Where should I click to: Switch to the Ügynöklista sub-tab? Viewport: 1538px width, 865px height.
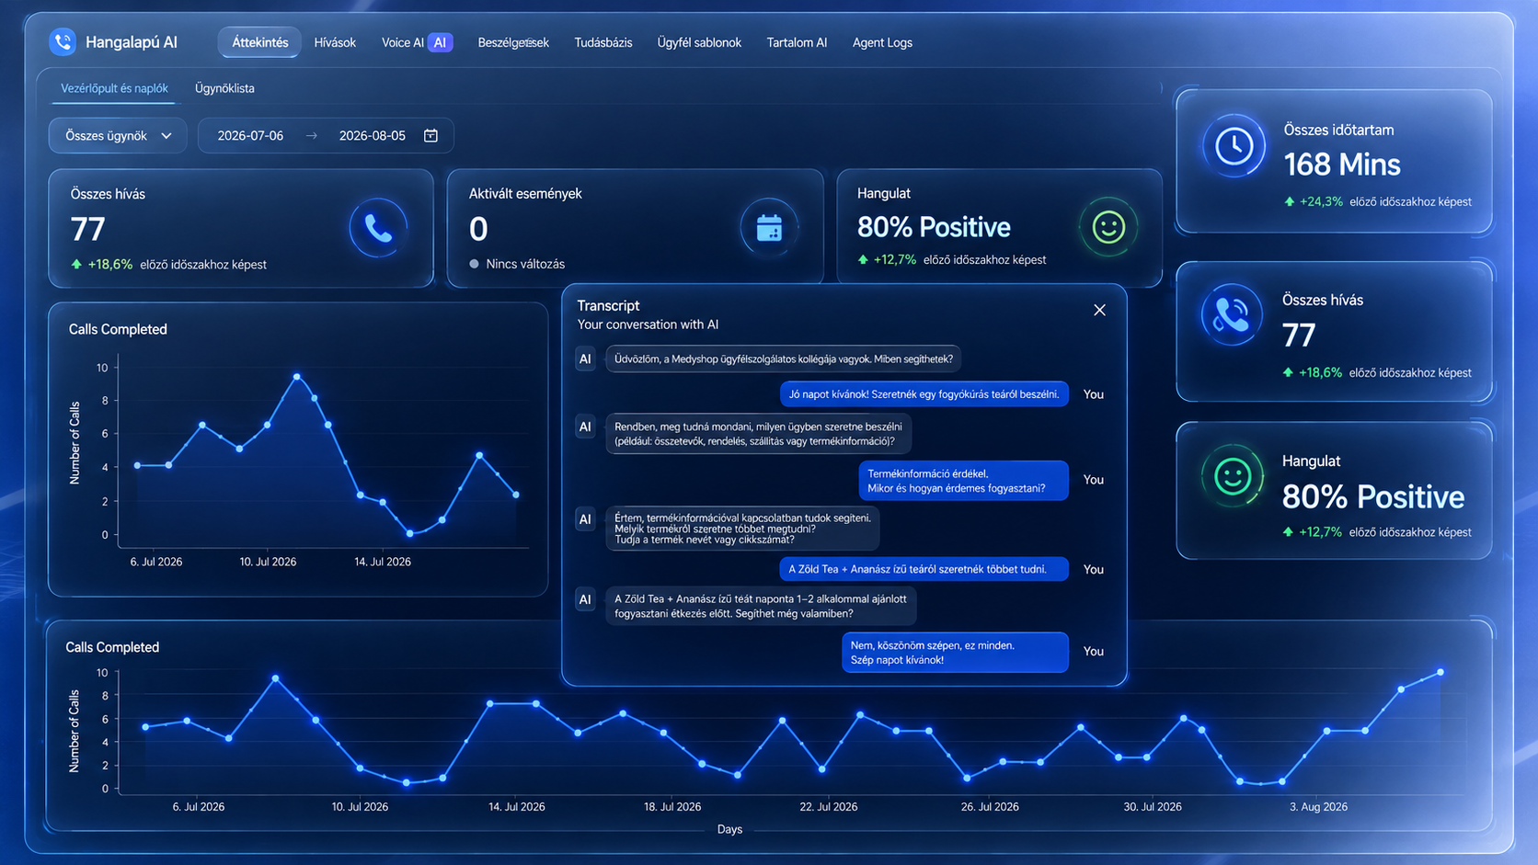point(224,88)
